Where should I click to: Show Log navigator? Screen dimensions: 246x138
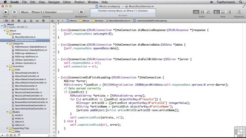click(43, 21)
